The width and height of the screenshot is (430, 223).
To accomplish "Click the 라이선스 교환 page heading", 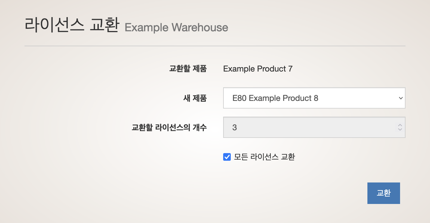I will [72, 25].
